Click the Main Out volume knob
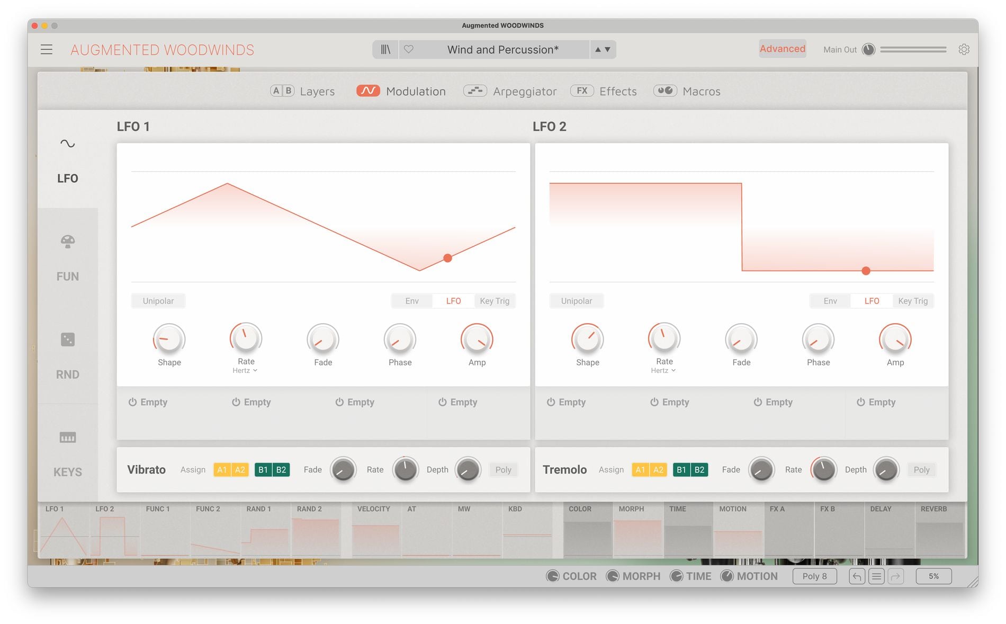The width and height of the screenshot is (1006, 624). (x=868, y=49)
